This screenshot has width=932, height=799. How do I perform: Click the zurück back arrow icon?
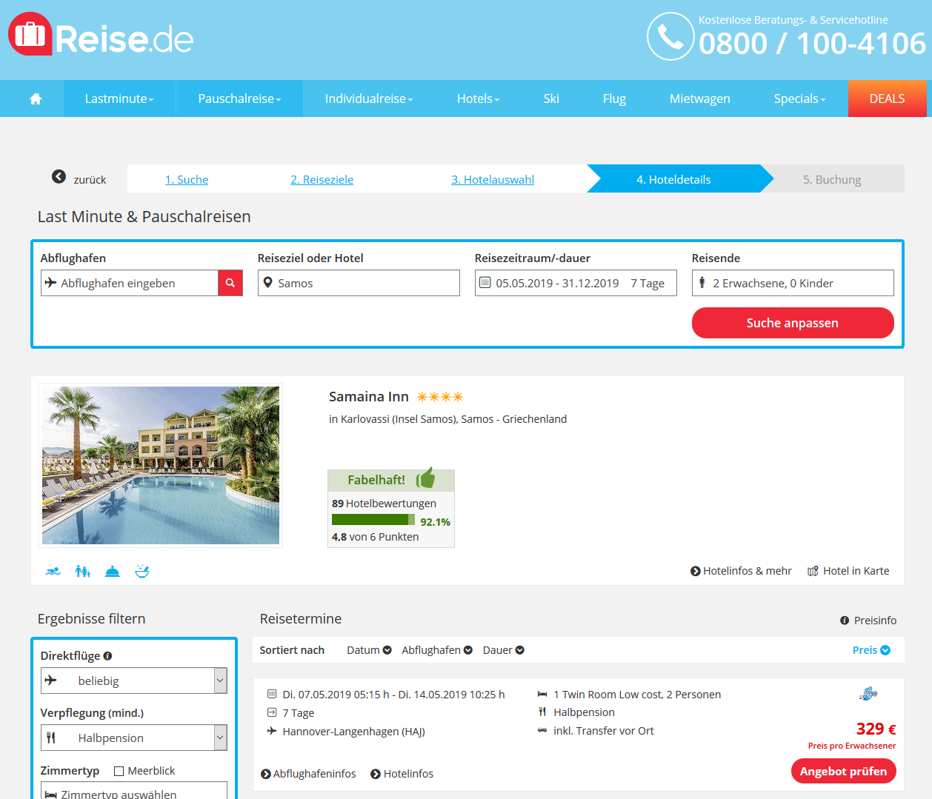click(x=59, y=176)
